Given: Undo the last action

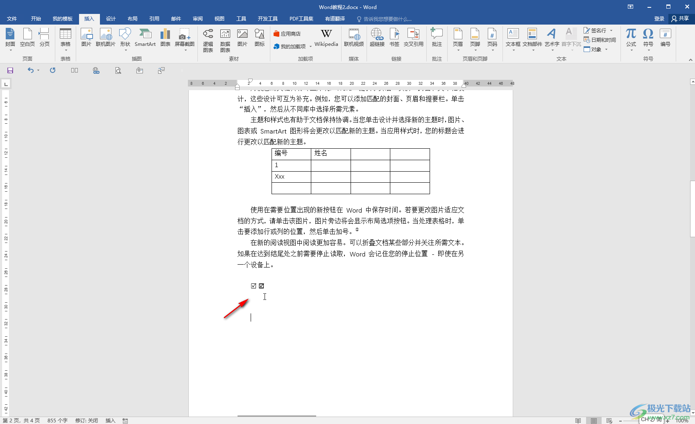Looking at the screenshot, I should 31,70.
